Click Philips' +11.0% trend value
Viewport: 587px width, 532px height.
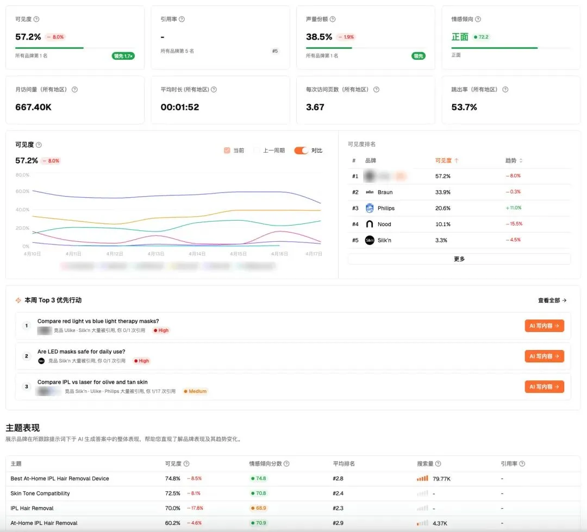click(x=513, y=208)
